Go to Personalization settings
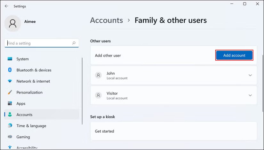The image size is (264, 150). click(29, 93)
